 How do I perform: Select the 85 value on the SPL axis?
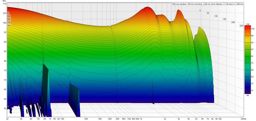tap(5, 52)
